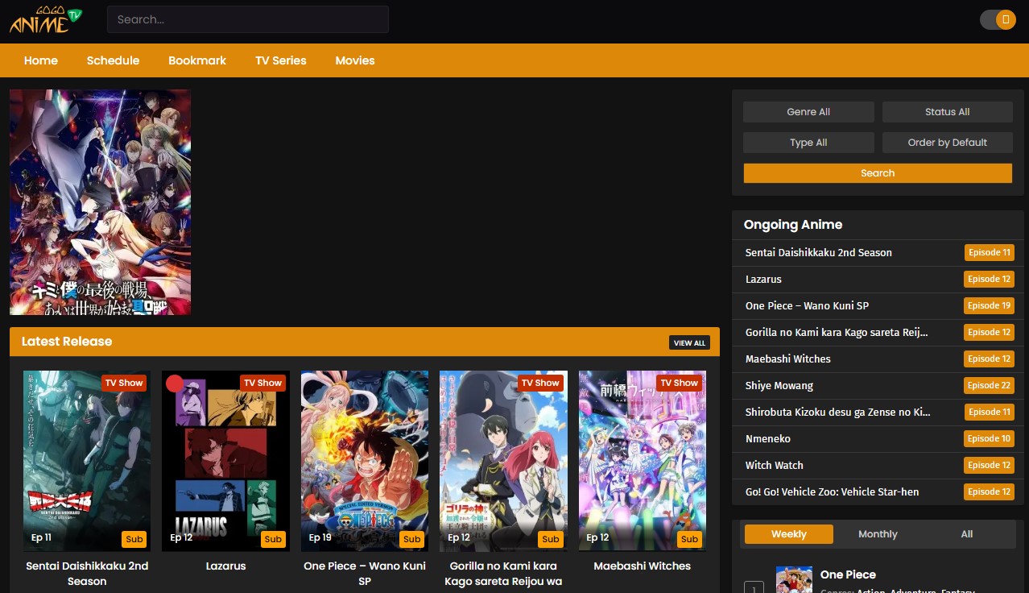Click Sub badge on Maebashi Witches card
The image size is (1029, 593).
click(x=690, y=539)
